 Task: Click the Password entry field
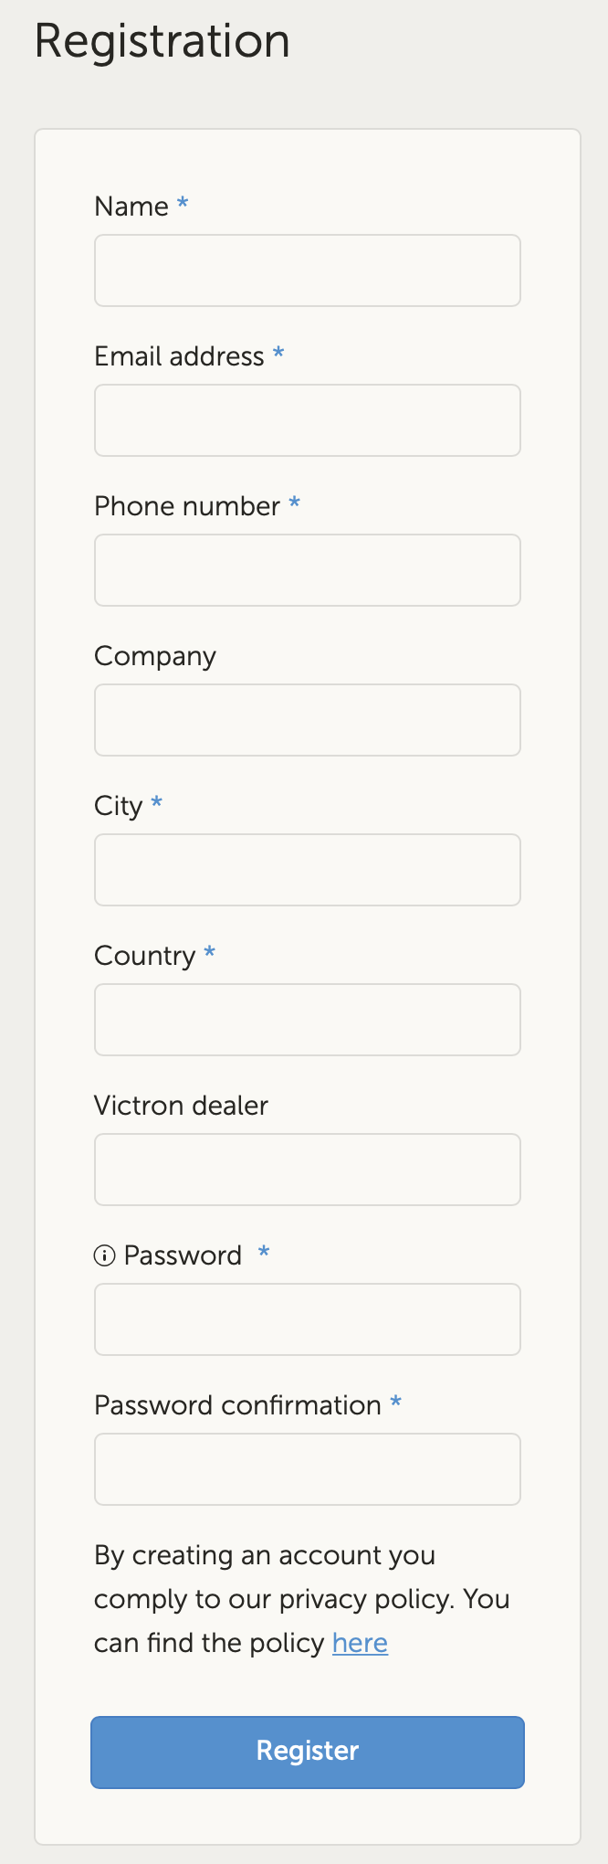307,1319
